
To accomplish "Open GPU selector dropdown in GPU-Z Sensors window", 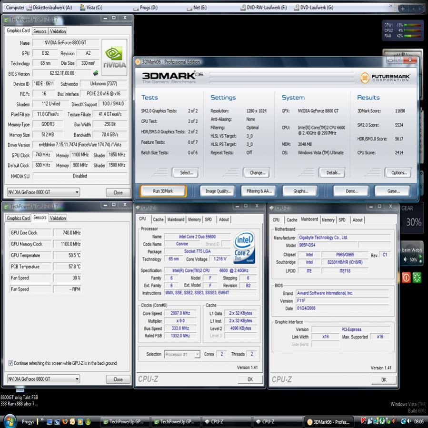I will (x=43, y=379).
